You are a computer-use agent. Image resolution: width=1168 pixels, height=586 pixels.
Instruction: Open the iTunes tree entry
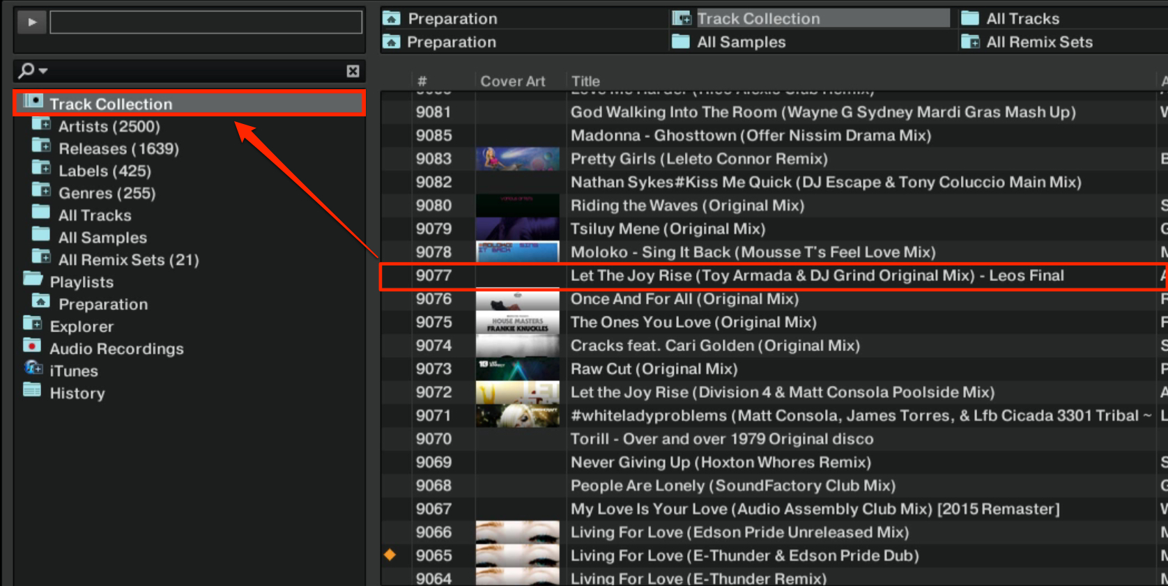pos(74,371)
